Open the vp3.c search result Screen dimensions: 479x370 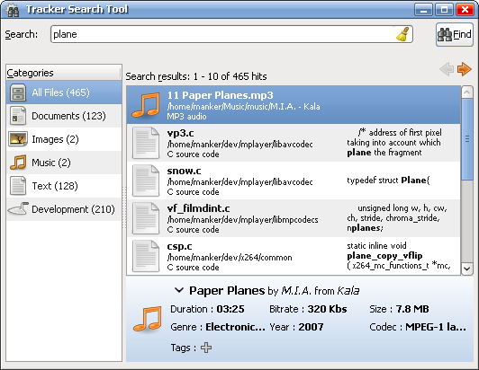[294, 143]
